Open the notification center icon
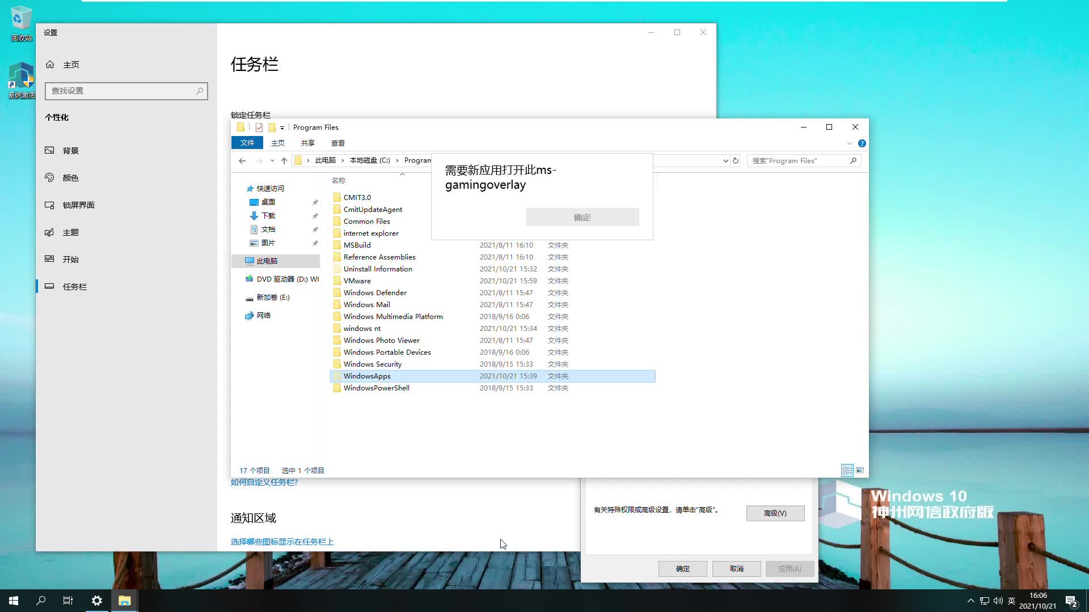 tap(1071, 601)
